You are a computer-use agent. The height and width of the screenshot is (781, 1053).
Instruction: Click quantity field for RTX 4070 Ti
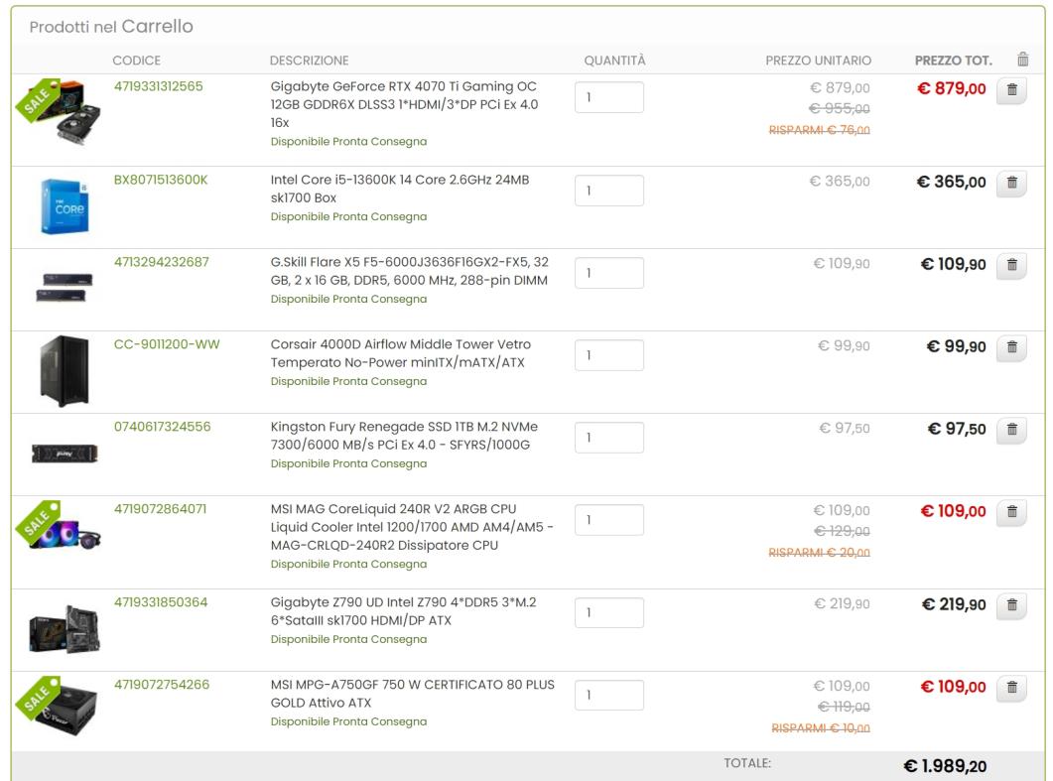pos(608,98)
